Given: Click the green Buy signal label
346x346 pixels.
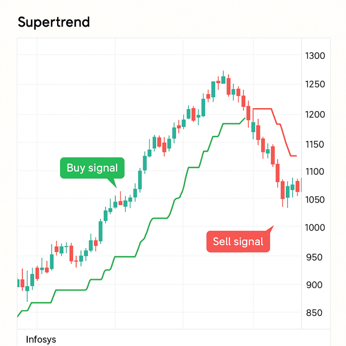Looking at the screenshot, I should 92,168.
